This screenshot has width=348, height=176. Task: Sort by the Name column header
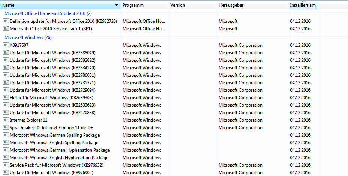(x=57, y=5)
